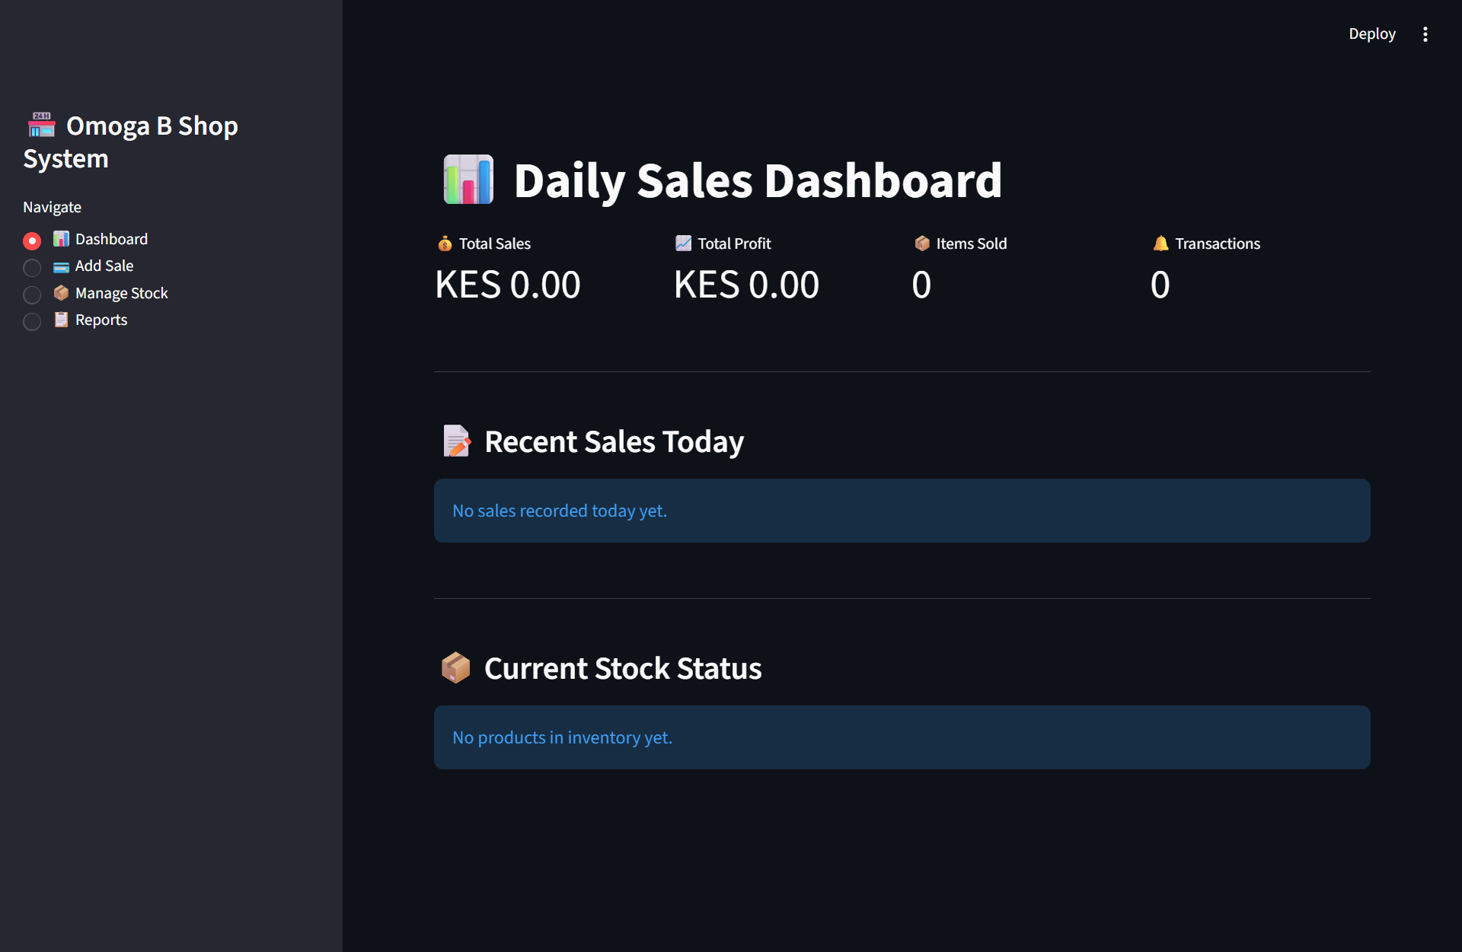Image resolution: width=1462 pixels, height=952 pixels.
Task: Click the money bag icon at Total Sales
Action: pyautogui.click(x=445, y=244)
